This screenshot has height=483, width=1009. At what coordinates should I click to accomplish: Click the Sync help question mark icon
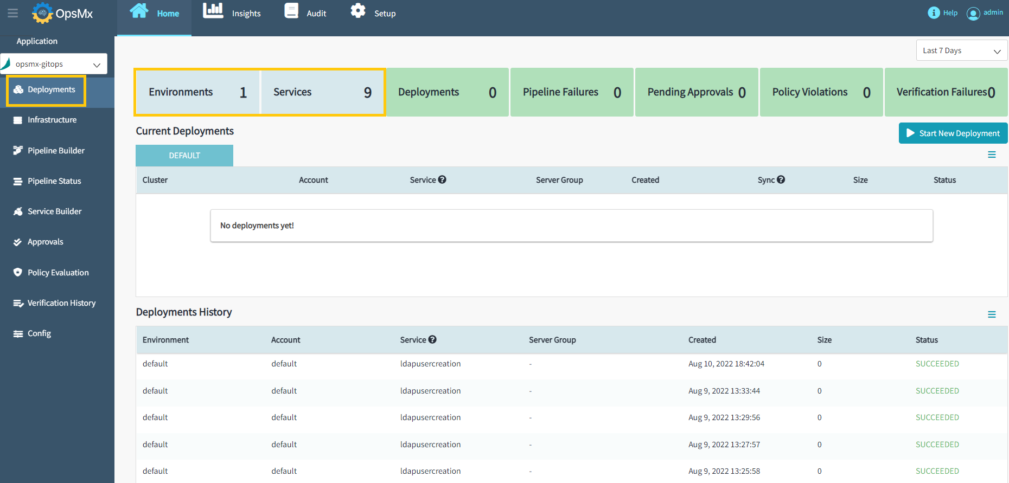(x=781, y=179)
